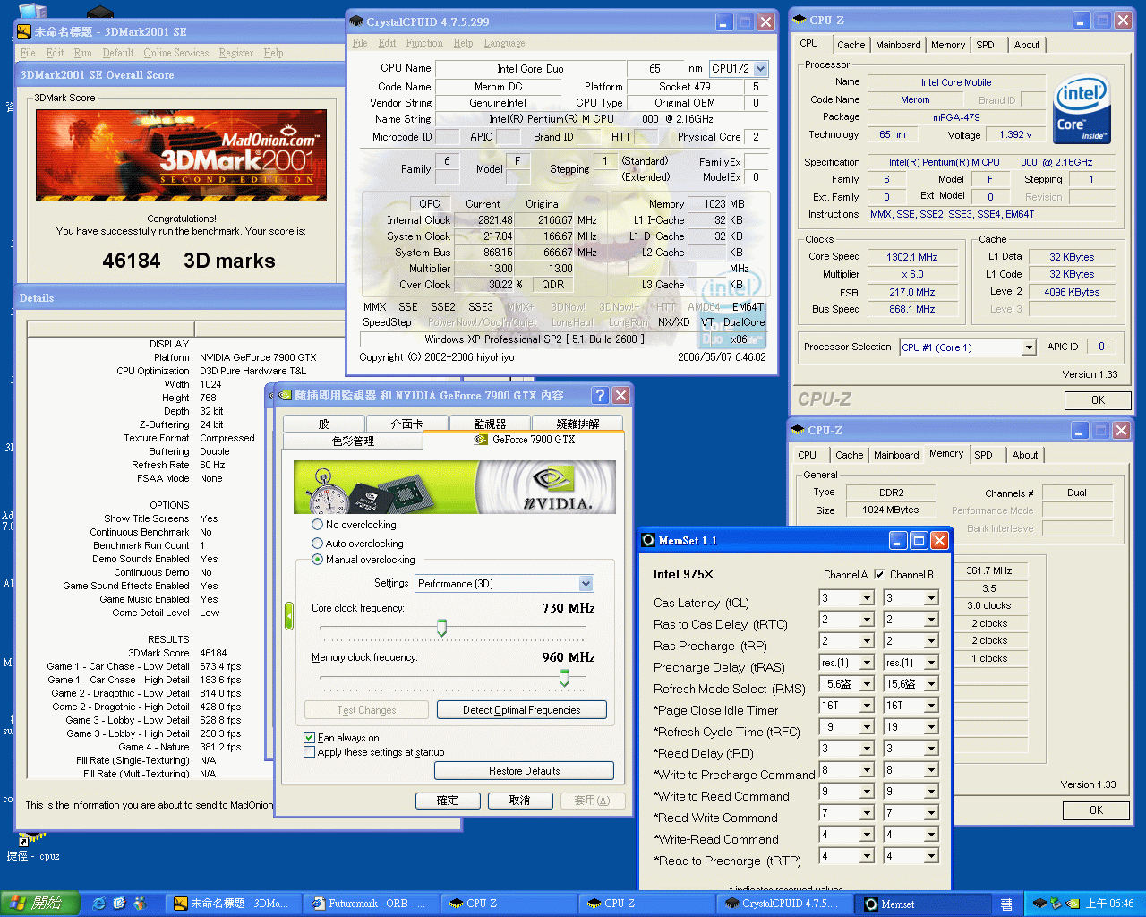Click OK in the CPU-Z processor window
This screenshot has width=1146, height=917.
coord(1098,400)
